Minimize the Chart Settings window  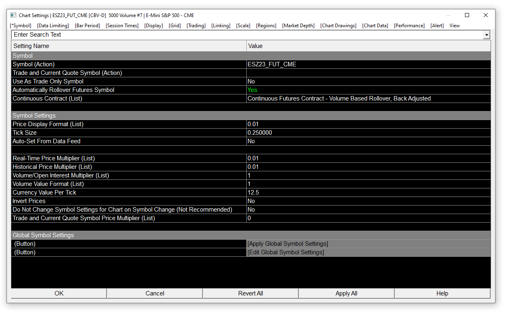(448, 15)
